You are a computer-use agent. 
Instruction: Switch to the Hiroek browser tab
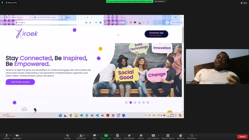point(75,17)
